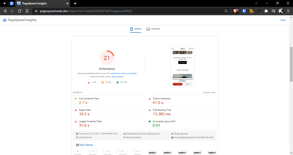293x155 pixels.
Task: Click the Vogue mobile screenshot preview
Action: click(x=183, y=67)
